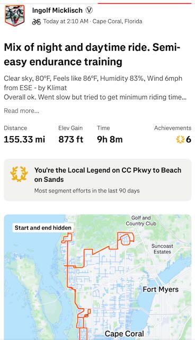Open the Local Legend CC Pkwy banner

tap(97, 180)
